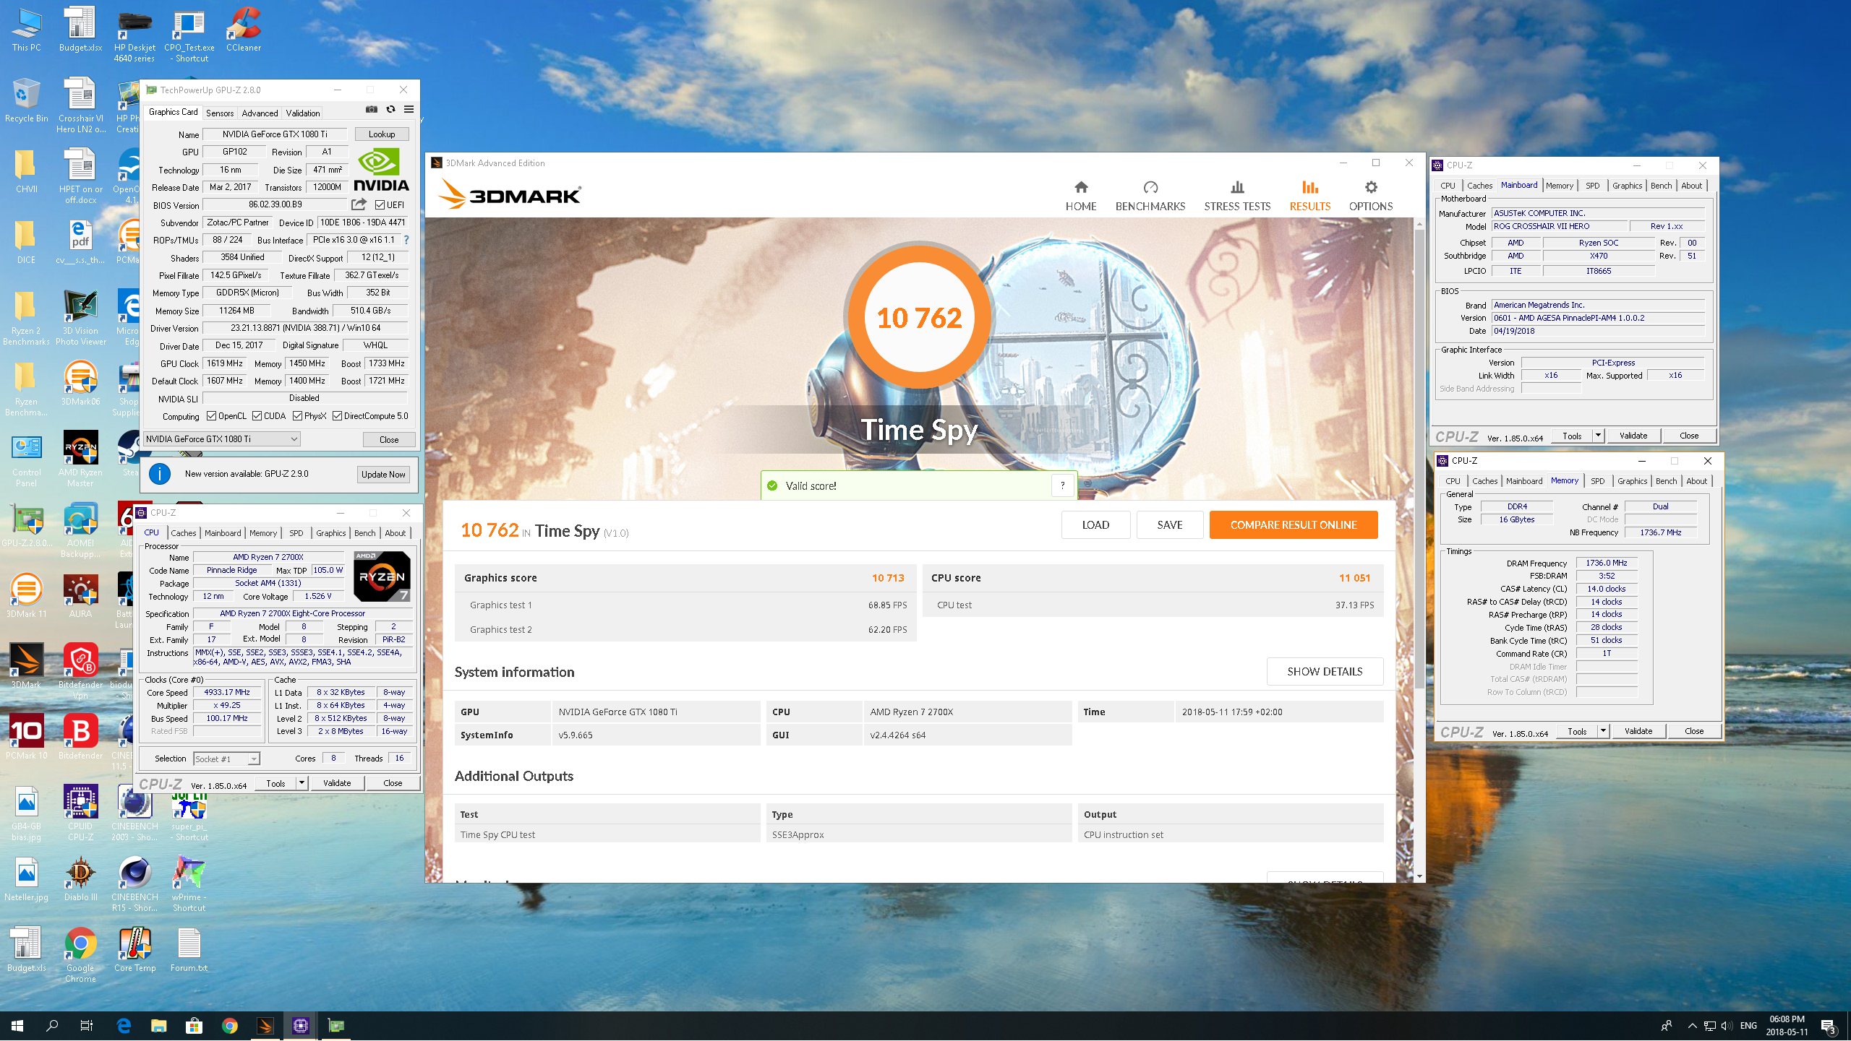Click the 3DMark icon on the taskbar
1851x1041 pixels.
point(265,1025)
